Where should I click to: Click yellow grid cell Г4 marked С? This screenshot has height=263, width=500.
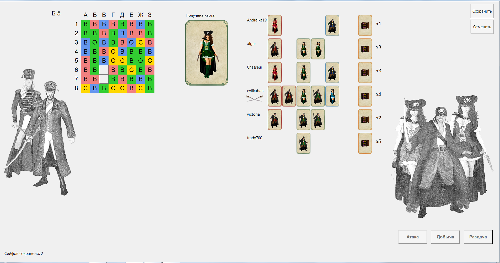(x=113, y=52)
